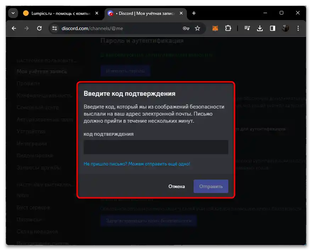The width and height of the screenshot is (312, 251).
Task: Click 'Не пришло письмо?' resend link
Action: click(137, 164)
